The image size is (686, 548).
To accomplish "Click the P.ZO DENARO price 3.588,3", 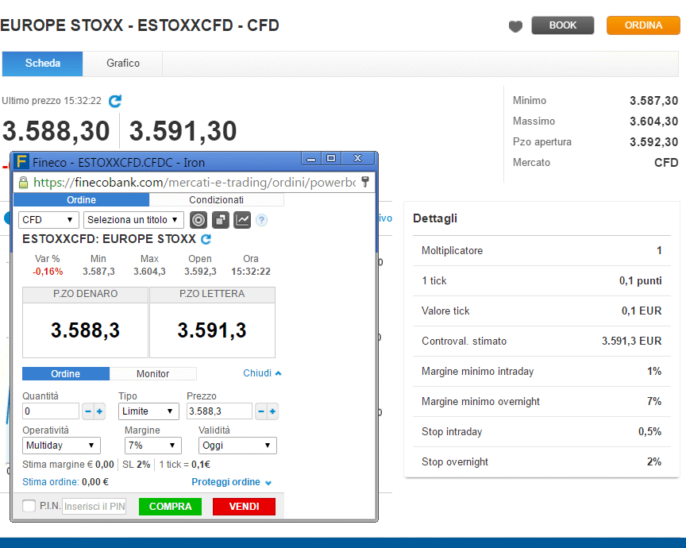I will (85, 330).
